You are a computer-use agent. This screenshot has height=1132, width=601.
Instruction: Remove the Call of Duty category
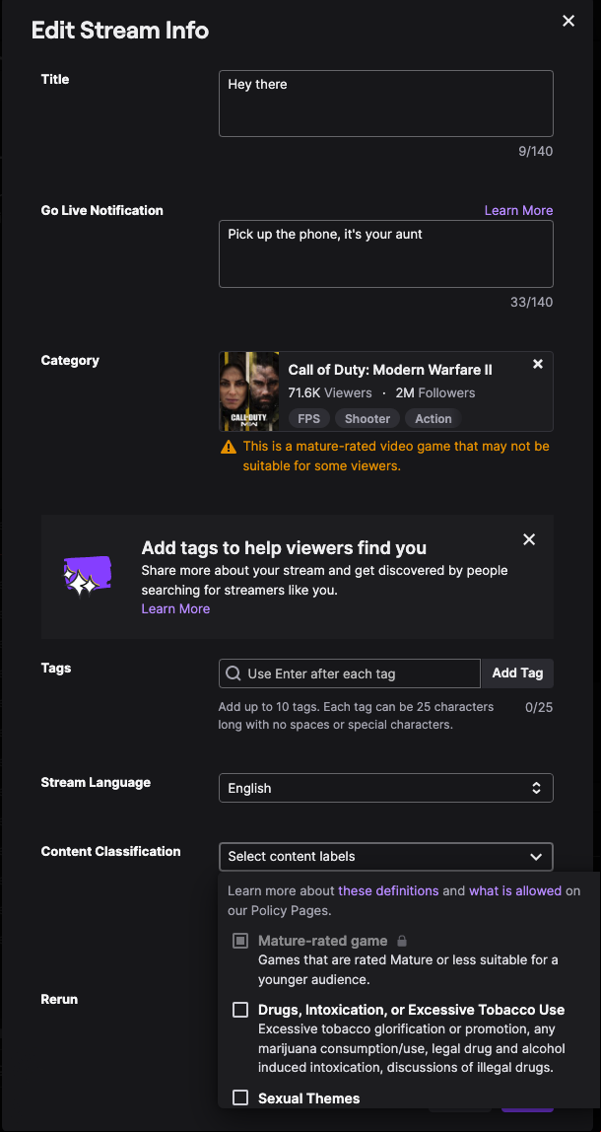click(538, 364)
